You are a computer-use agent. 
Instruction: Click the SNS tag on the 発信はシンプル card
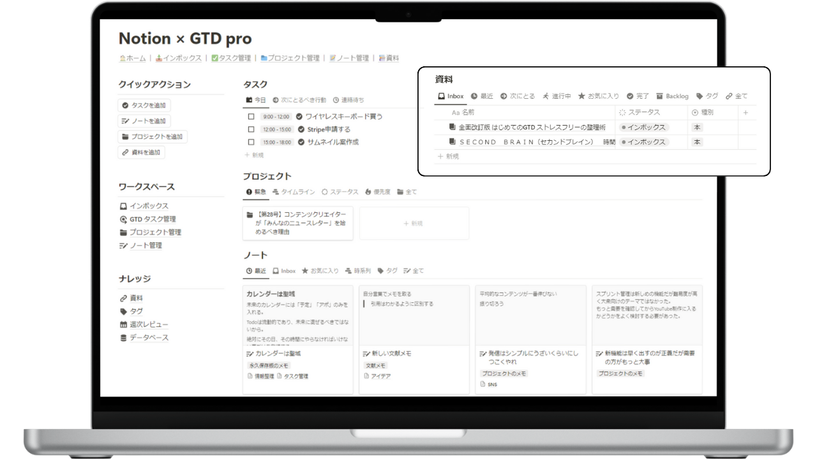488,384
